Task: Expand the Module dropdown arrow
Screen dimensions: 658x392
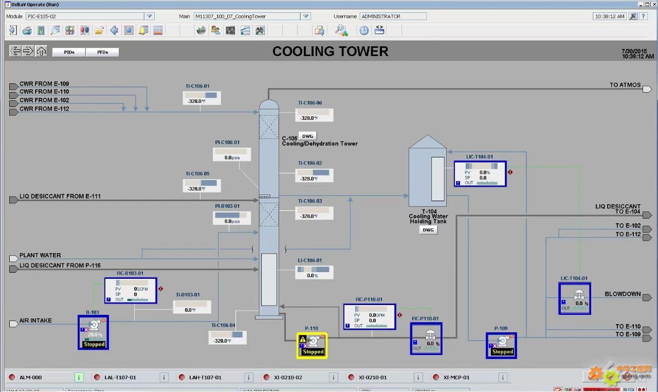Action: (150, 16)
